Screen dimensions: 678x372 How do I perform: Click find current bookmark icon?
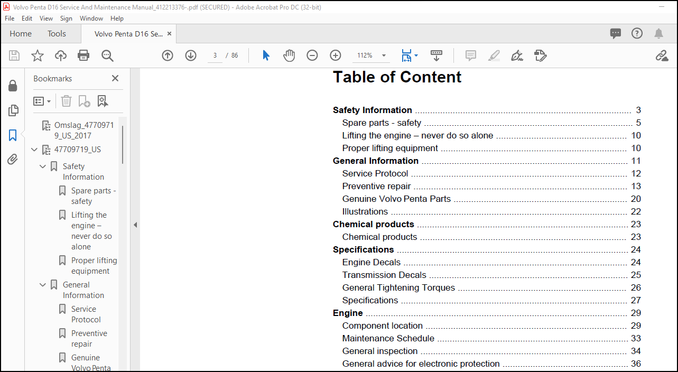103,101
